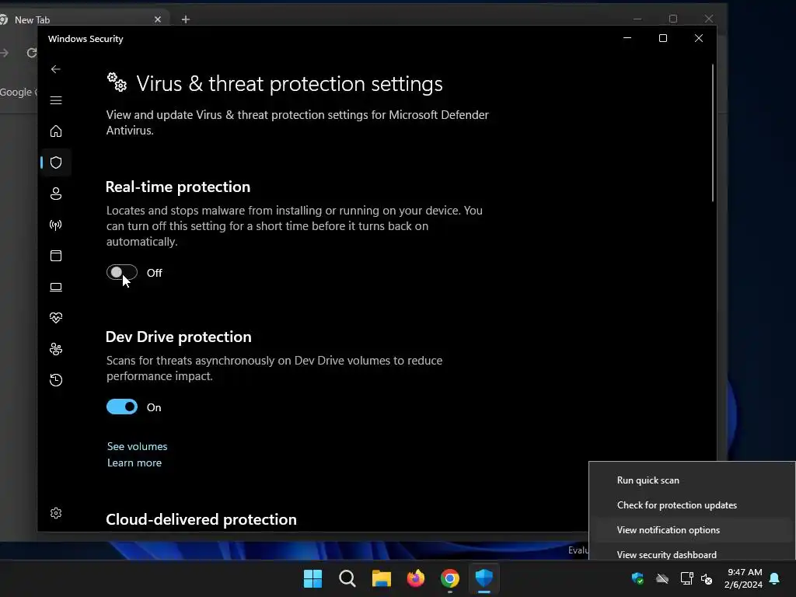Open the Home section in sidebar

[x=56, y=131]
